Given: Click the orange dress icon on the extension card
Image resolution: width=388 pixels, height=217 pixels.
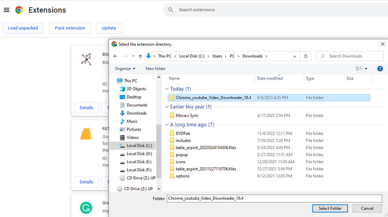Looking at the screenshot, I should (x=85, y=134).
